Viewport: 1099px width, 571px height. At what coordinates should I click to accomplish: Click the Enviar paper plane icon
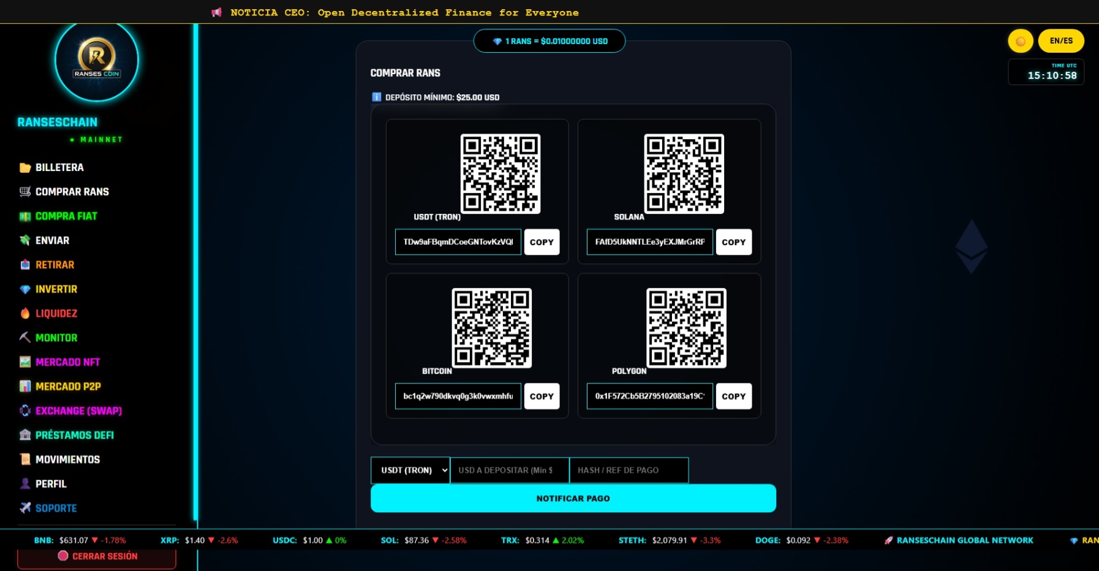point(25,240)
